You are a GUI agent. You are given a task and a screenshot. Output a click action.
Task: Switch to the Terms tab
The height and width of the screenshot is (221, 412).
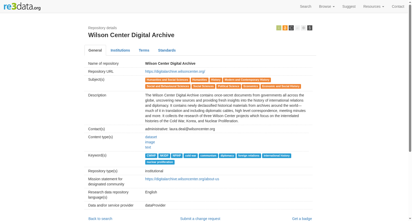click(x=144, y=50)
